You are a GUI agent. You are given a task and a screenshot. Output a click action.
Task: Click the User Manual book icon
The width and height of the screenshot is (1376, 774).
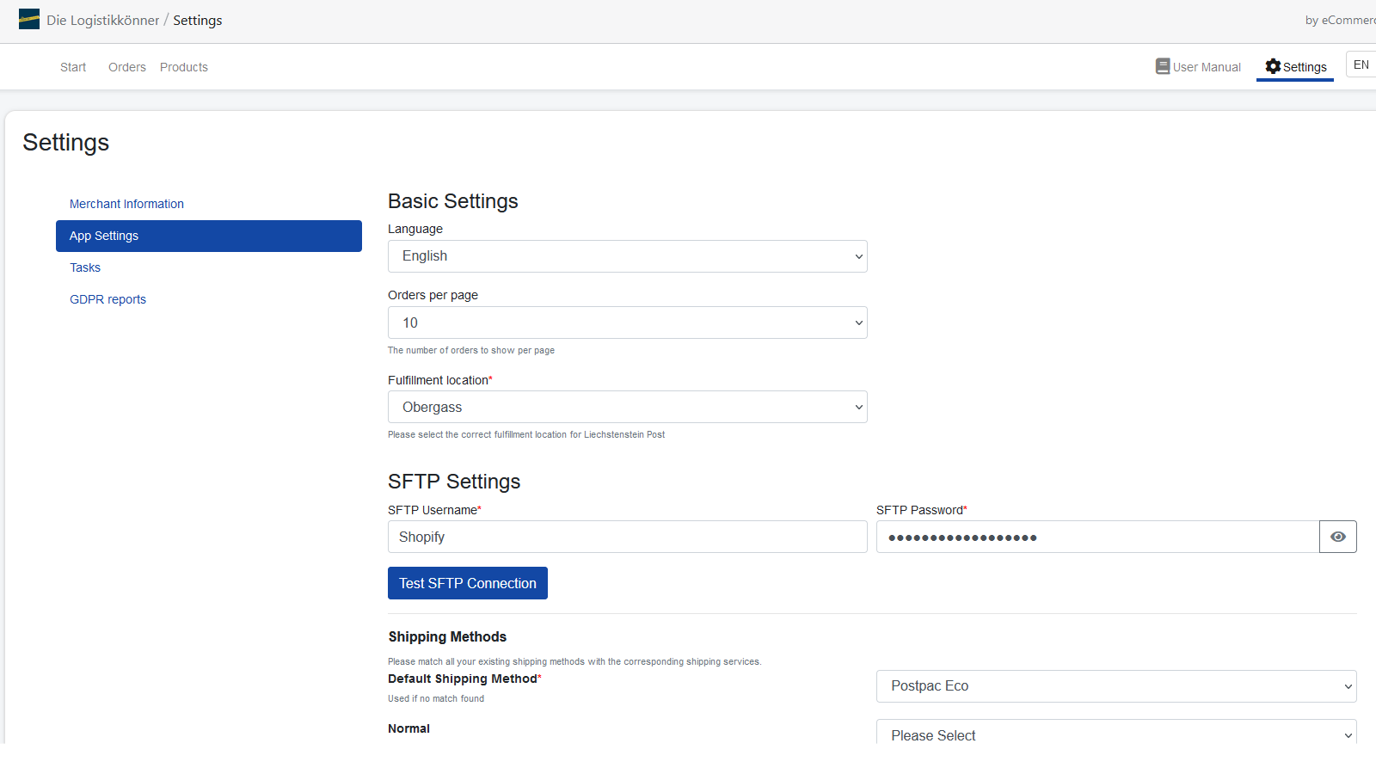[x=1162, y=66]
